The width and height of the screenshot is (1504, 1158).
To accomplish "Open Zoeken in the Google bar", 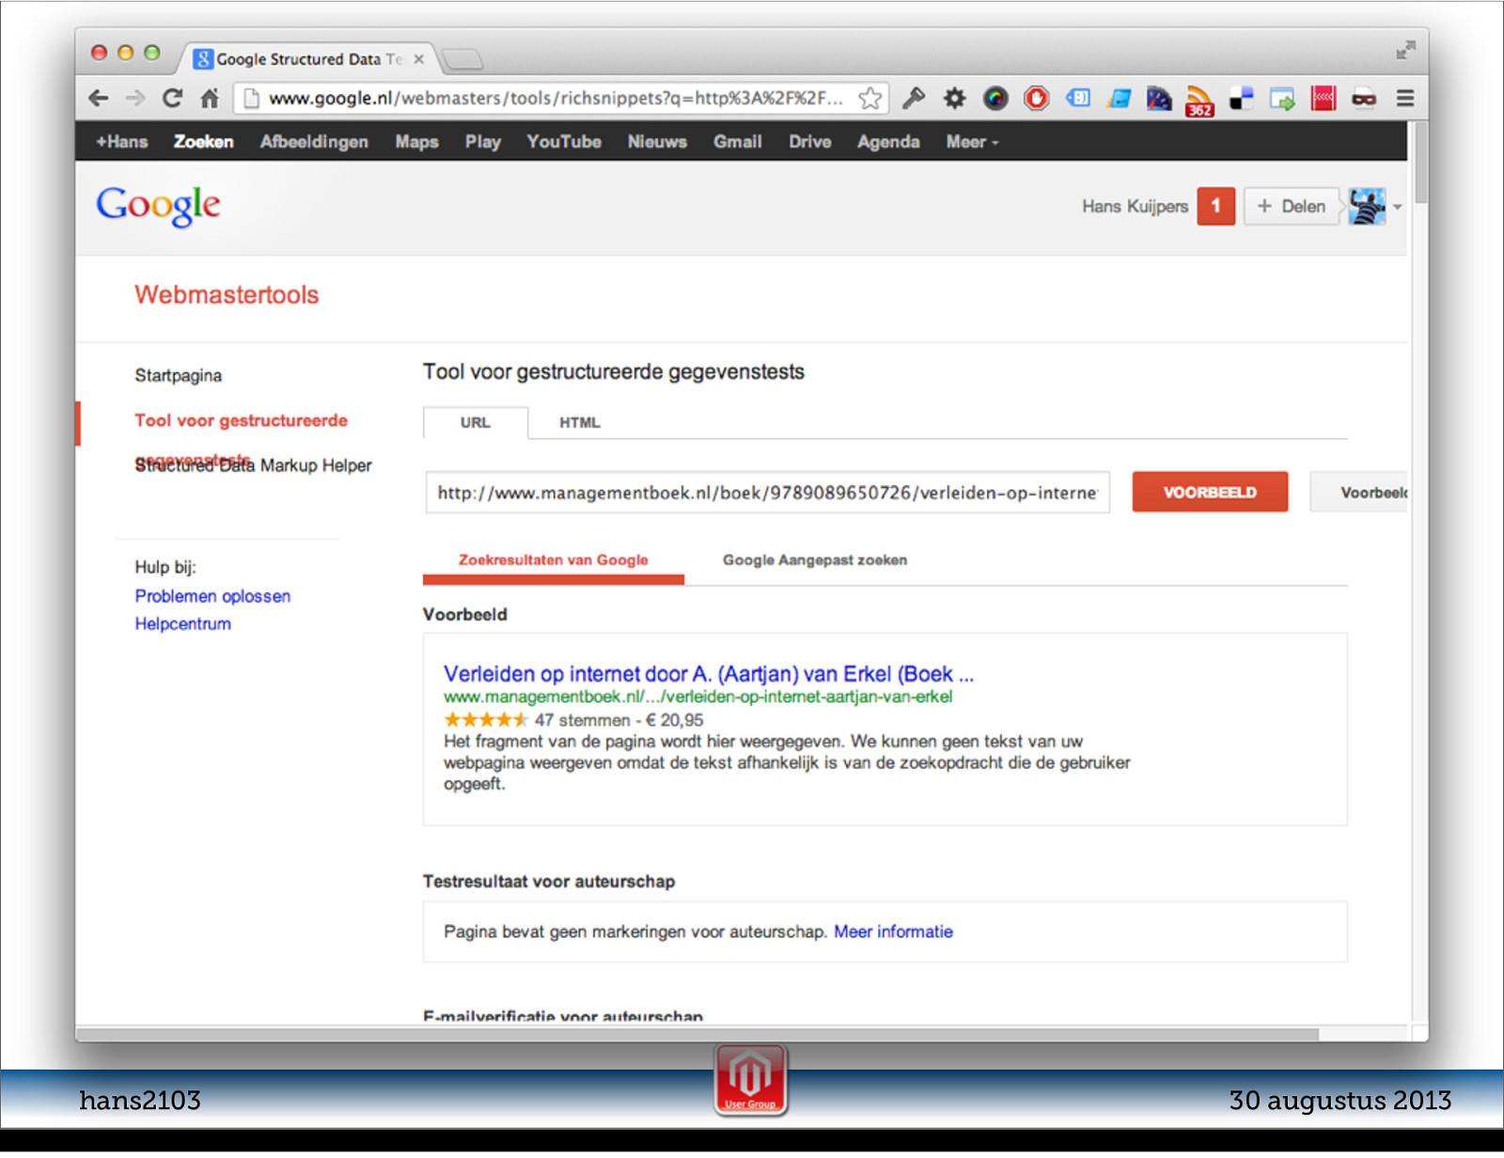I will click(x=203, y=142).
